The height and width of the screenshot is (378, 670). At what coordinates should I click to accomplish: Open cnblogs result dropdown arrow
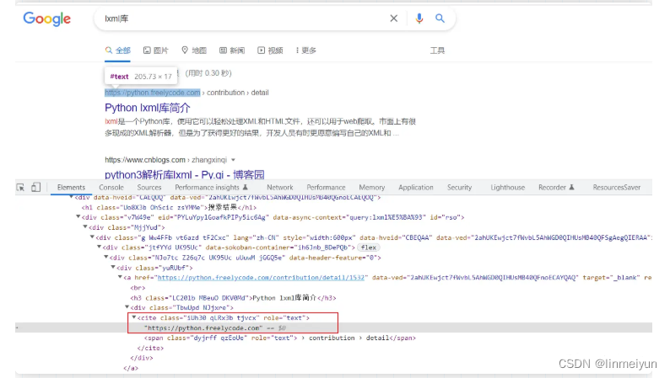coord(233,160)
